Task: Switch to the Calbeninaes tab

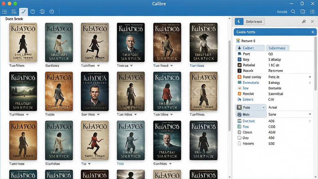Action: click(x=277, y=48)
